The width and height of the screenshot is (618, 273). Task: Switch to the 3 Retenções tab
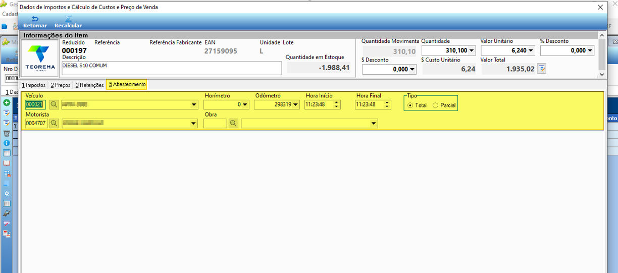pyautogui.click(x=90, y=85)
